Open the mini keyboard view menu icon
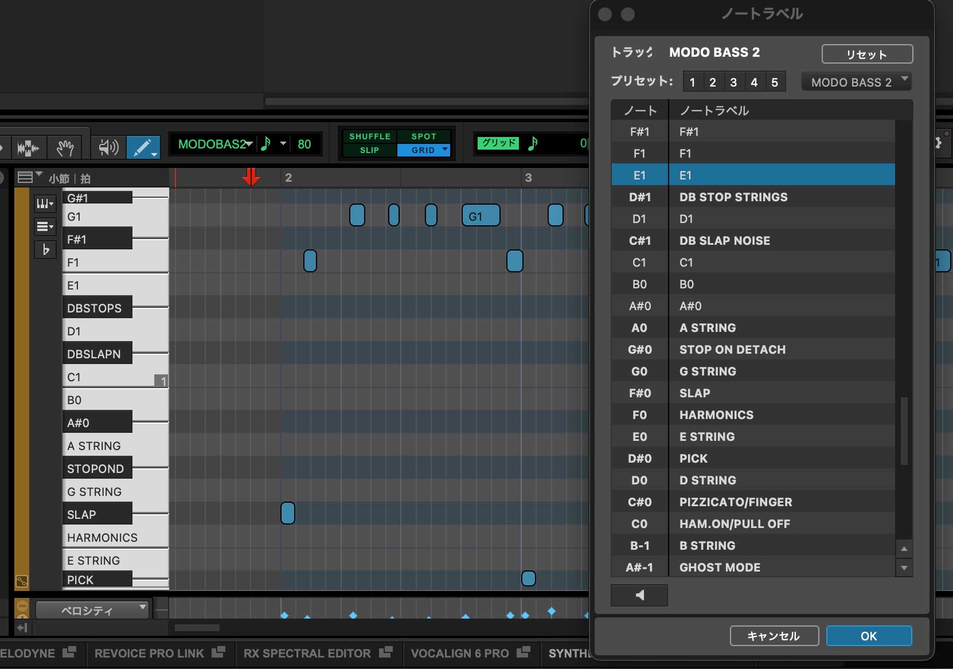The image size is (953, 669). click(45, 204)
